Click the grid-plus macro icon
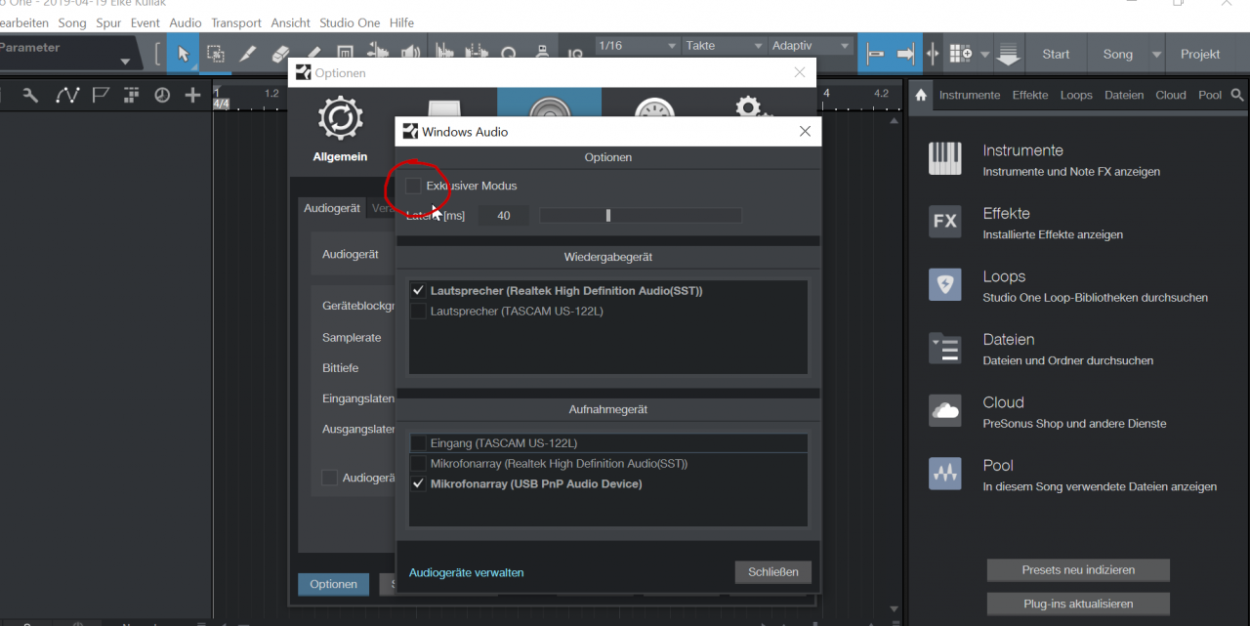The width and height of the screenshot is (1250, 626). pyautogui.click(x=961, y=54)
